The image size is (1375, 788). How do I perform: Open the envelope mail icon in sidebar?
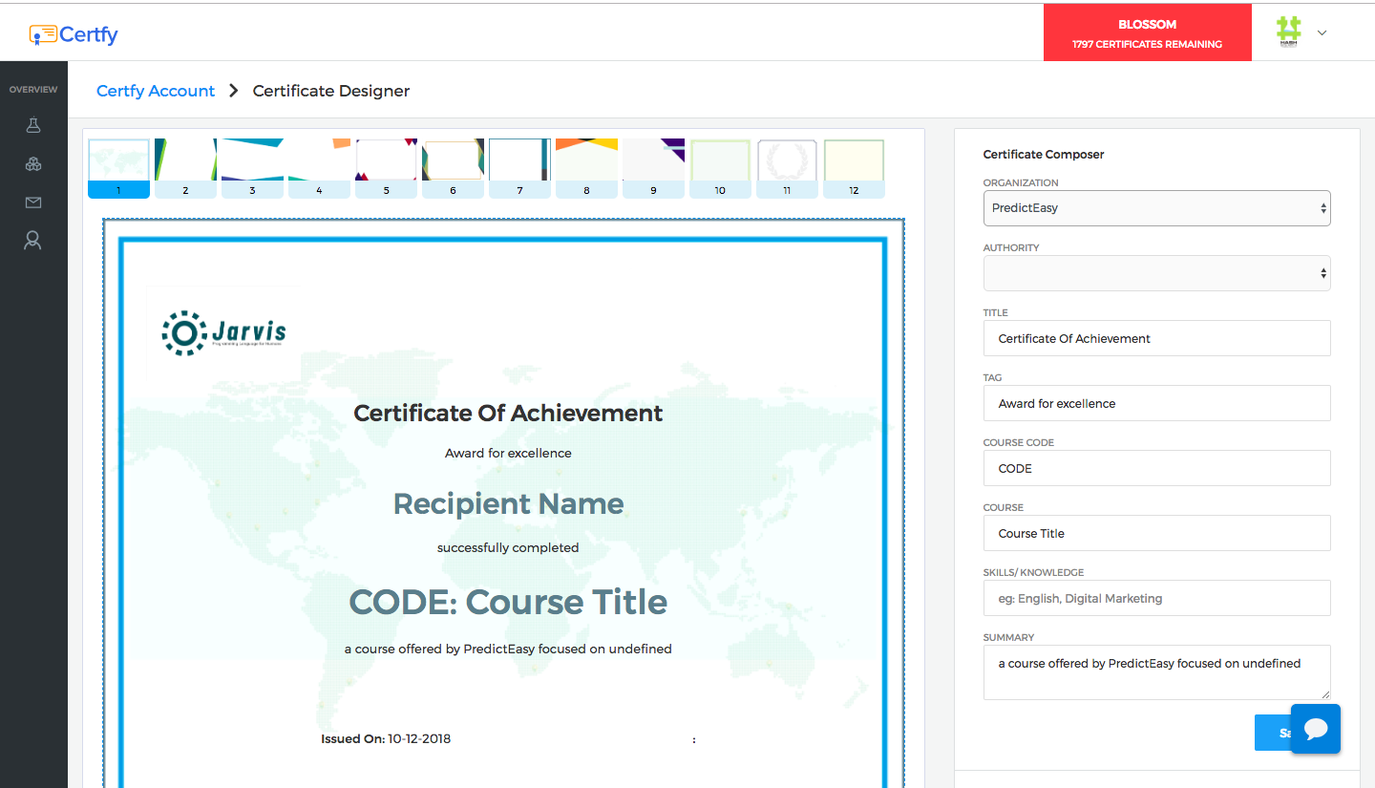click(x=33, y=202)
